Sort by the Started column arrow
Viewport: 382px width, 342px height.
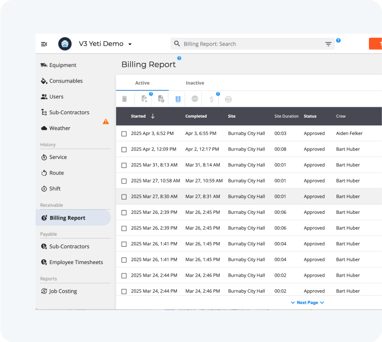(x=153, y=116)
